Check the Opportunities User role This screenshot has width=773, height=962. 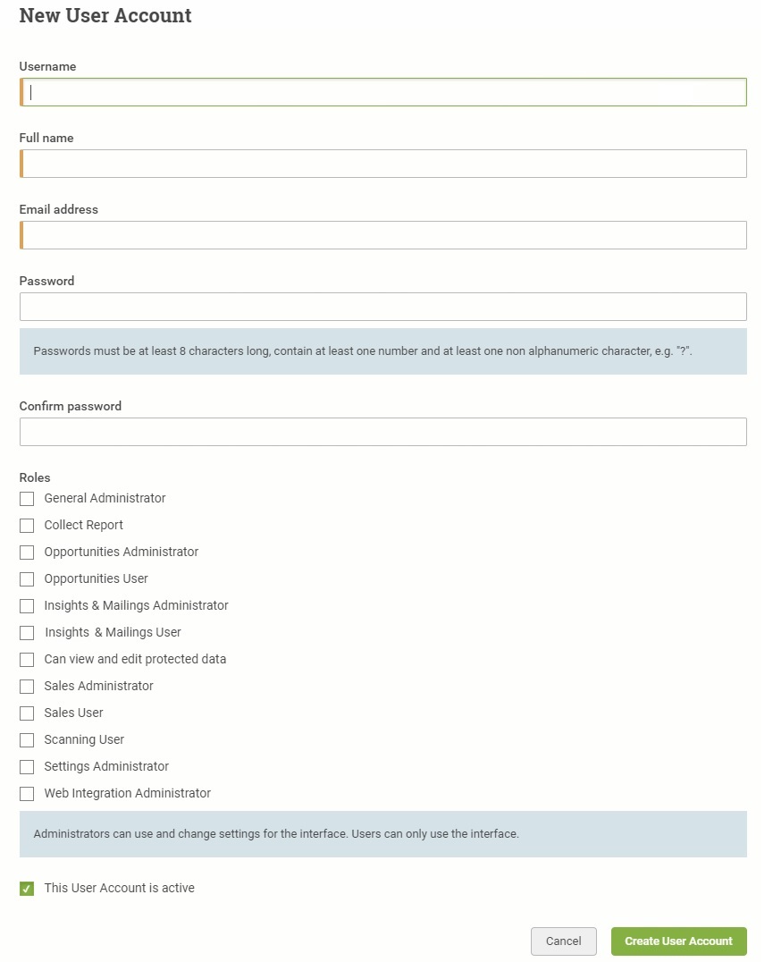tap(27, 579)
